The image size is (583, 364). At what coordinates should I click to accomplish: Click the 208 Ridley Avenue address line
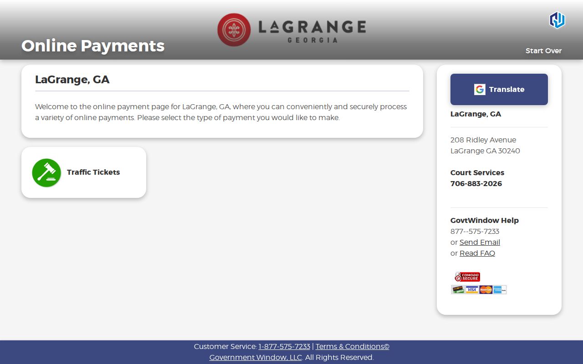coord(483,140)
